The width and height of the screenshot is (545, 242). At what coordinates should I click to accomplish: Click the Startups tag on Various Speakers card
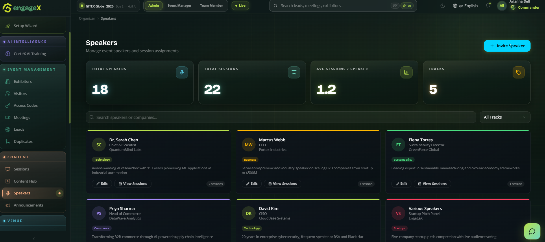(x=400, y=228)
